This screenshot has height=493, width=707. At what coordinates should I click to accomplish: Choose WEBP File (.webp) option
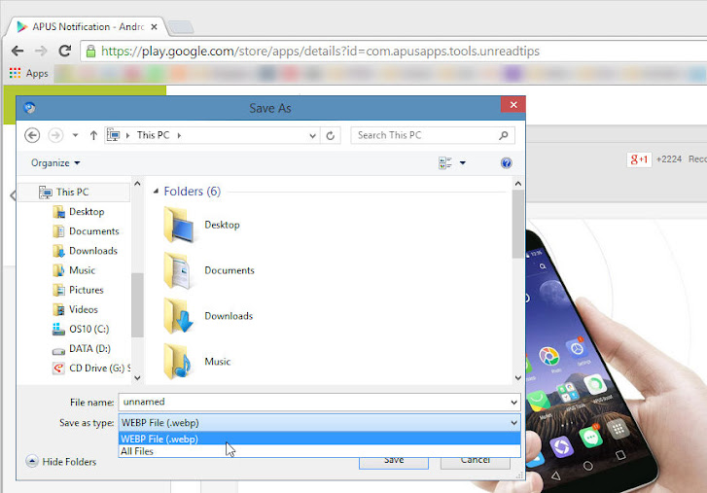pyautogui.click(x=319, y=439)
